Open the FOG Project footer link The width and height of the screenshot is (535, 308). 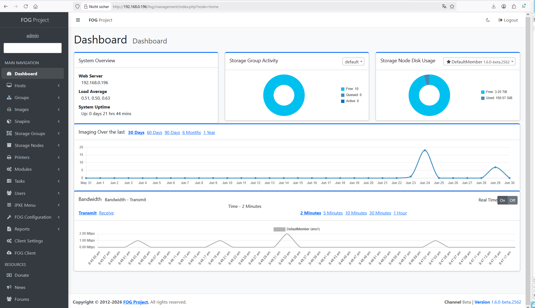click(x=136, y=302)
